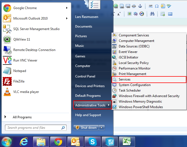Viewport: 187px width, 147px height.
Task: Click the Windows Start orb
Action: [x=7, y=142]
